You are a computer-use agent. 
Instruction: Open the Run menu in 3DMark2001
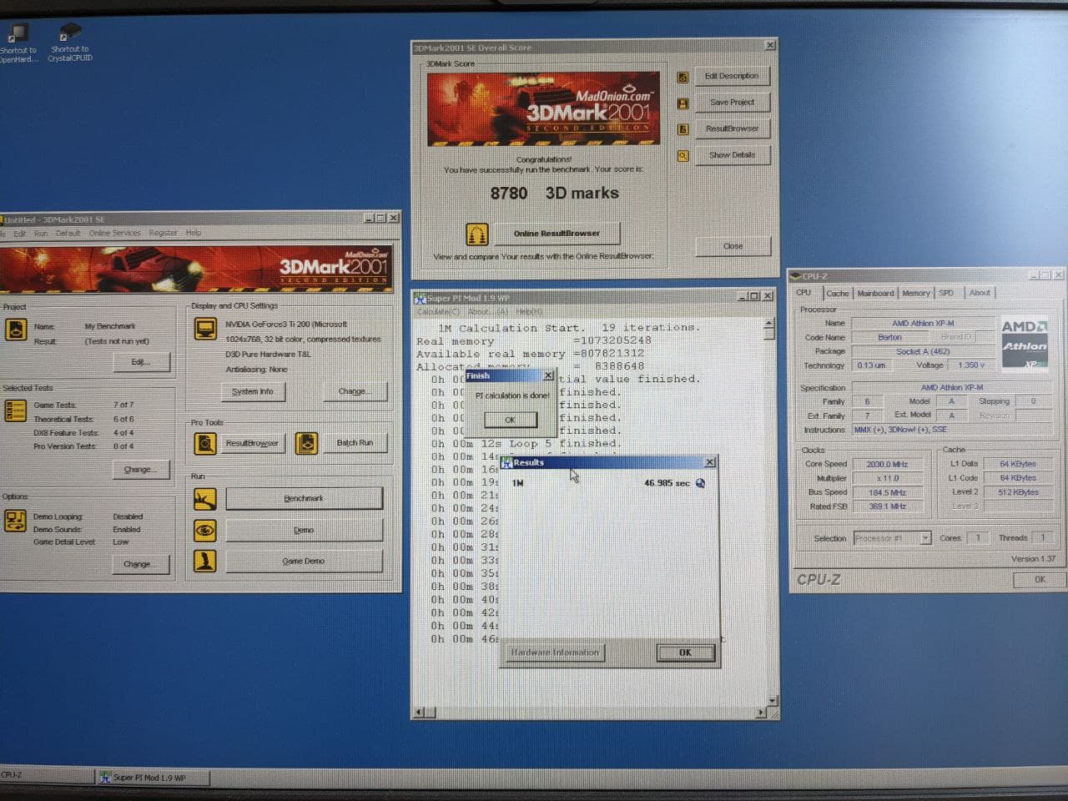[41, 234]
